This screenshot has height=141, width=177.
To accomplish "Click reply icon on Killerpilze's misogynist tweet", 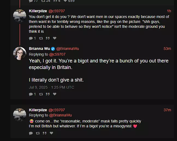I will (31, 133).
